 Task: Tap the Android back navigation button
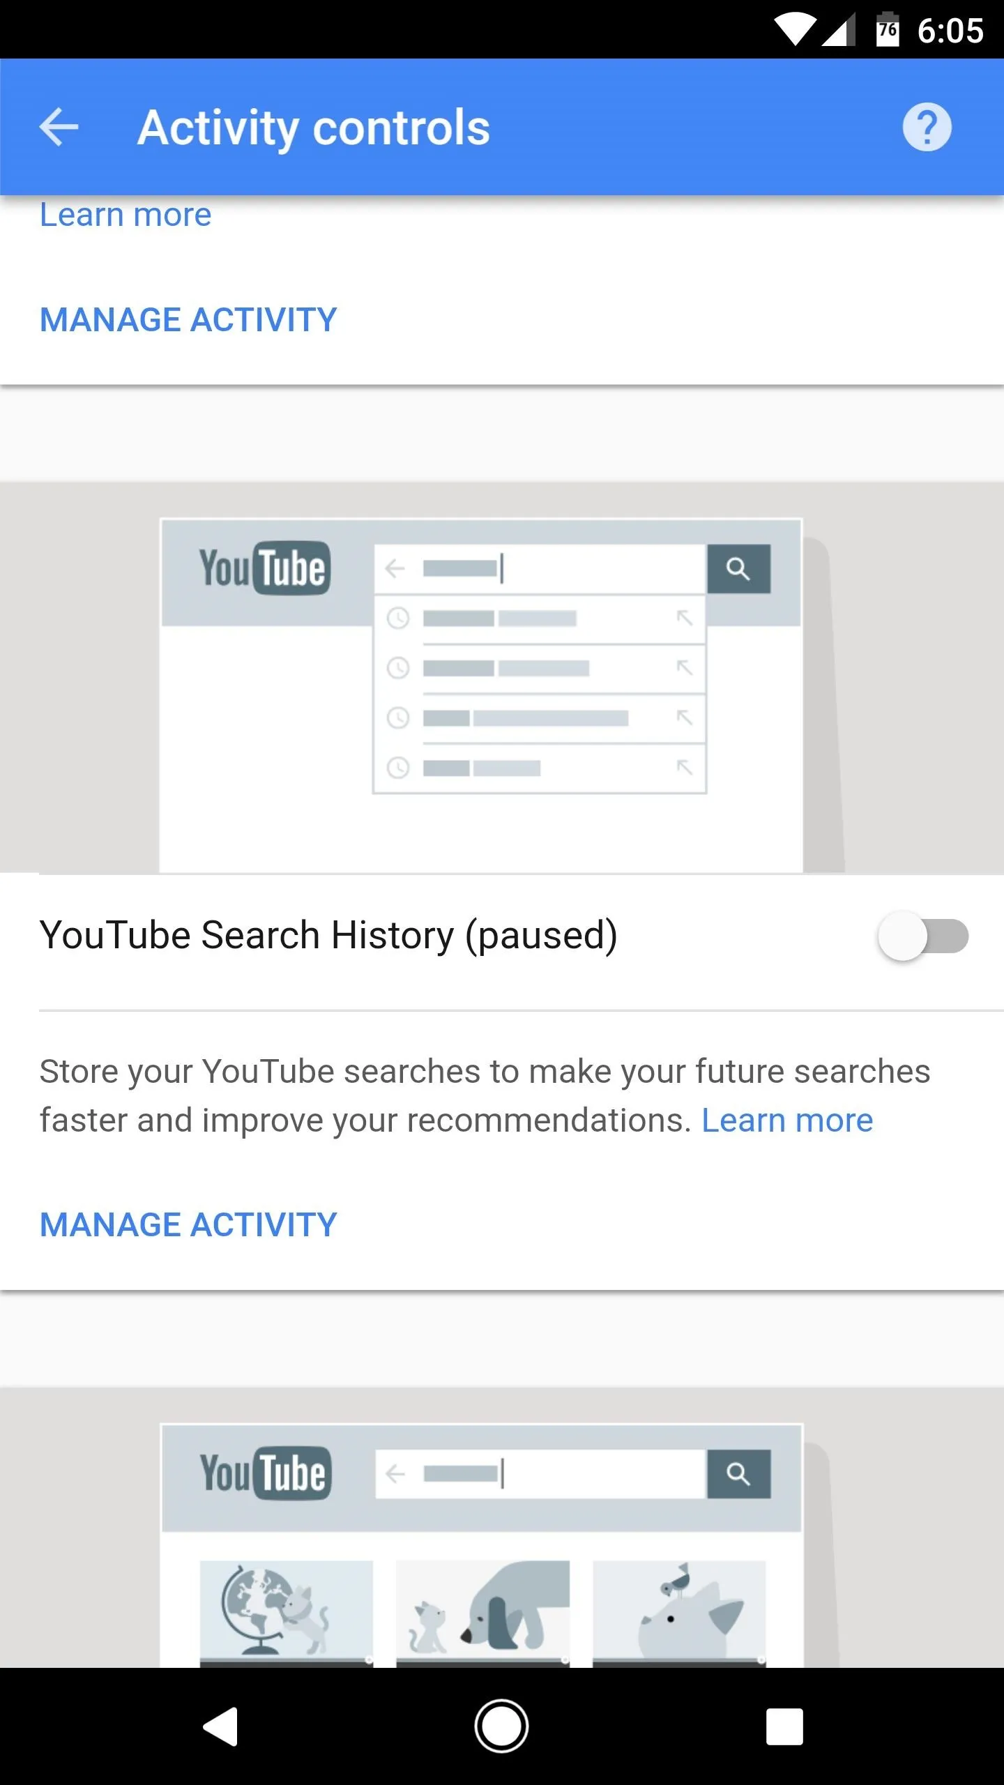220,1726
